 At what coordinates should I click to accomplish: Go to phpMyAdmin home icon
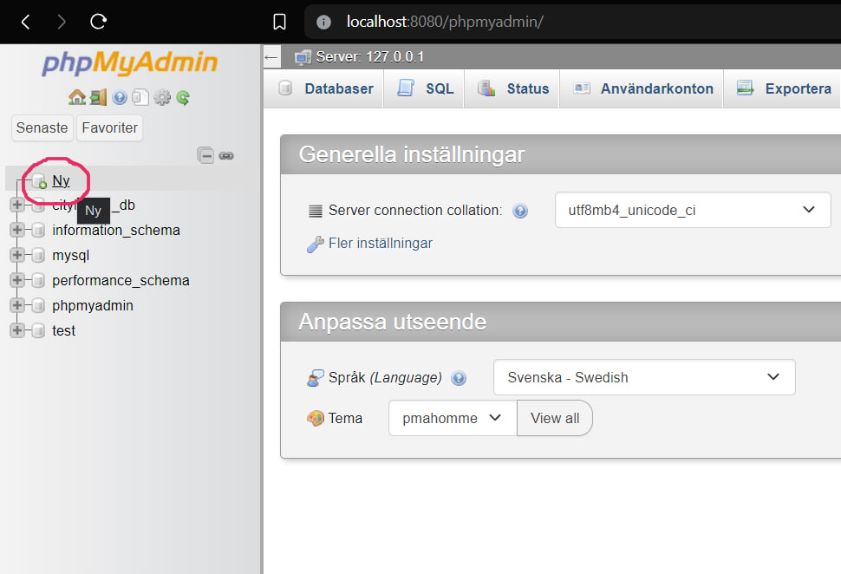tap(76, 97)
